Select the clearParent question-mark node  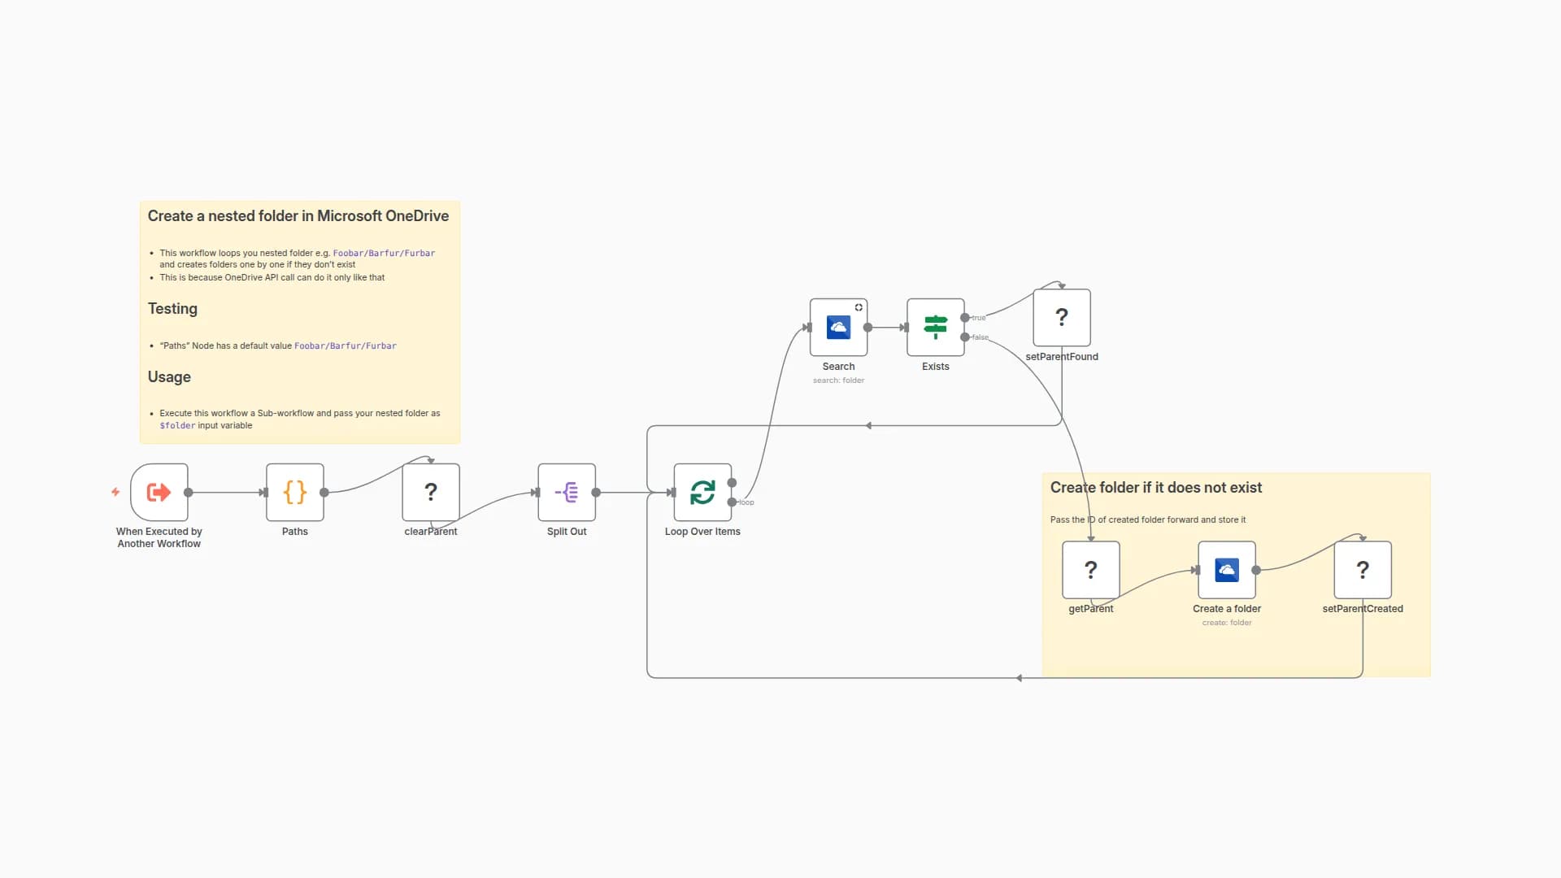[x=430, y=492]
